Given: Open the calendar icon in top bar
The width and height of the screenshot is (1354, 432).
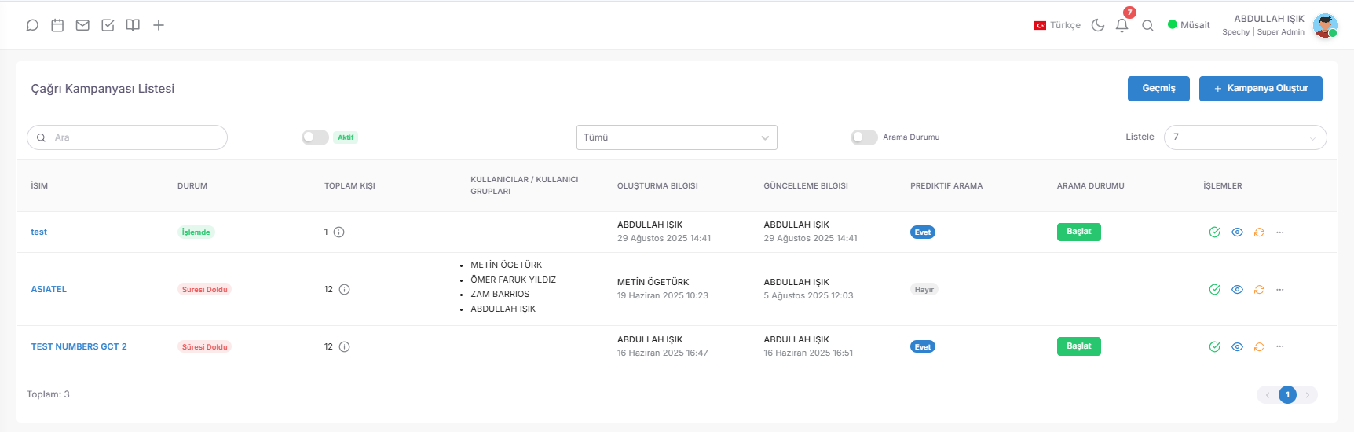Looking at the screenshot, I should pyautogui.click(x=57, y=25).
